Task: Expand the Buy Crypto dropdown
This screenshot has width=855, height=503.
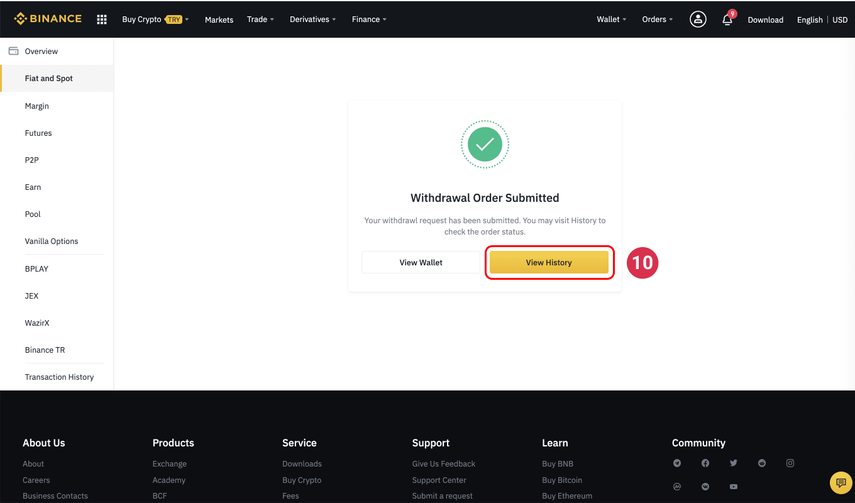Action: coord(155,19)
